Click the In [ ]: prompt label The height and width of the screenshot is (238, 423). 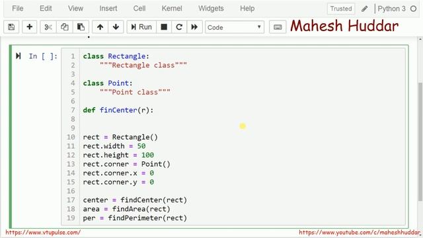[43, 56]
